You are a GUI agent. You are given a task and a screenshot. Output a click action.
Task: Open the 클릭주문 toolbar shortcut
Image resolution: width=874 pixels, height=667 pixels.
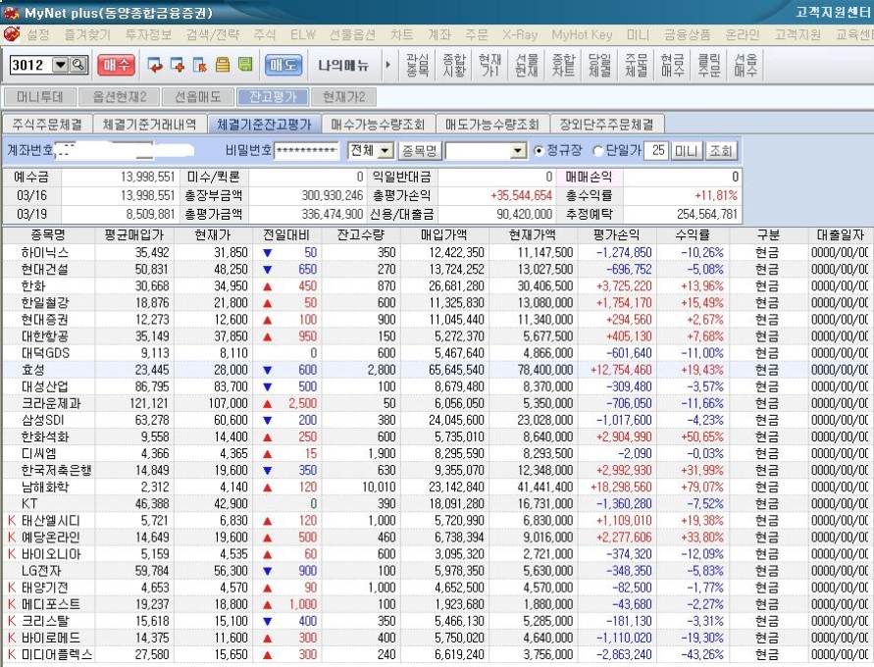point(708,65)
